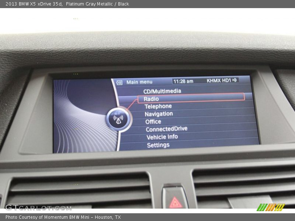Click the speaker icon next to KHMX HD1
The image size is (295, 221).
pyautogui.click(x=235, y=80)
